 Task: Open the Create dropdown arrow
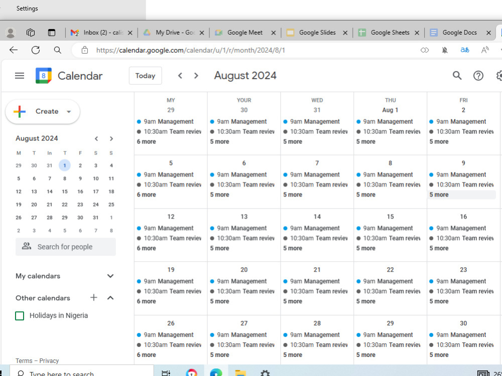(x=68, y=112)
